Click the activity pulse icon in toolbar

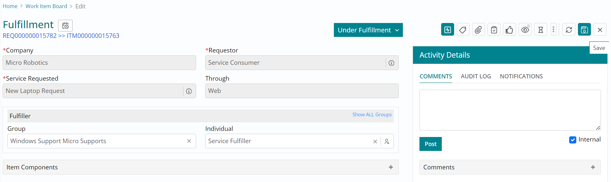tap(447, 30)
